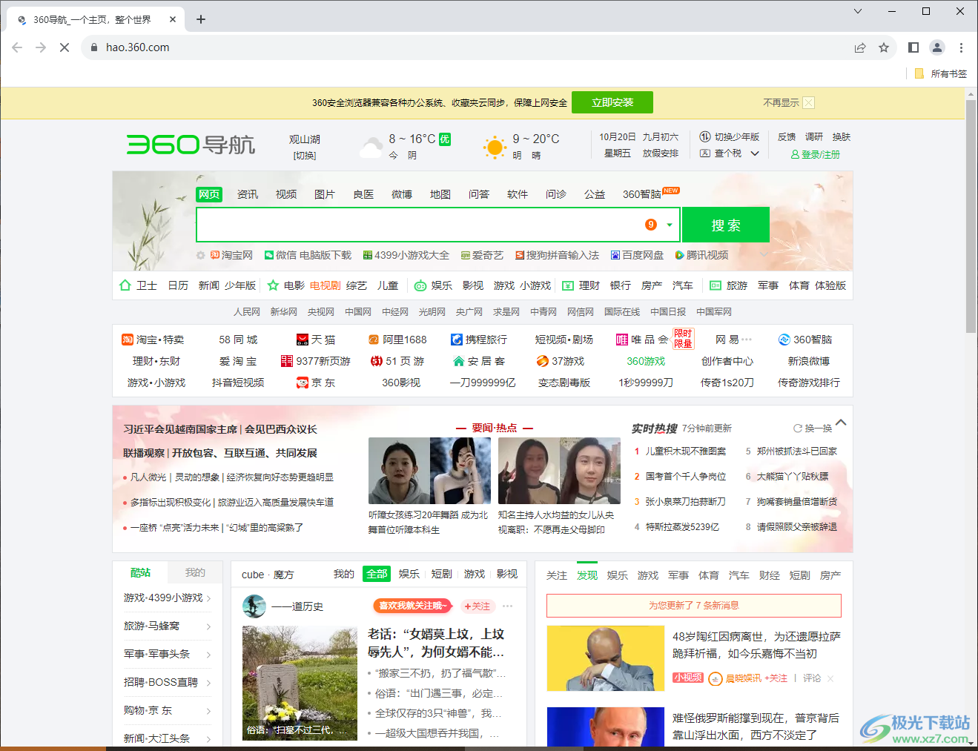Expand the hot search links chevron at row end

pyautogui.click(x=763, y=255)
